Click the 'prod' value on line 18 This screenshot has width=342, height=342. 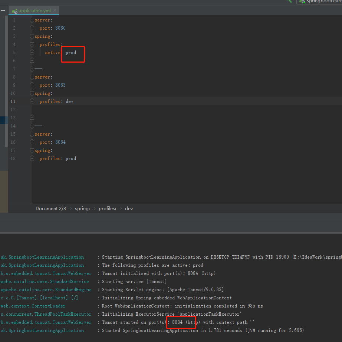71,159
